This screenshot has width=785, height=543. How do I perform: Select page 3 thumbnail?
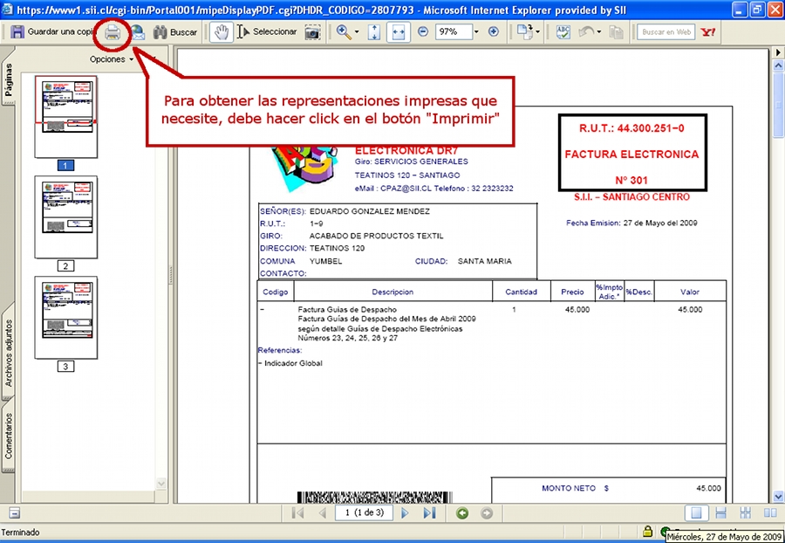click(x=66, y=317)
